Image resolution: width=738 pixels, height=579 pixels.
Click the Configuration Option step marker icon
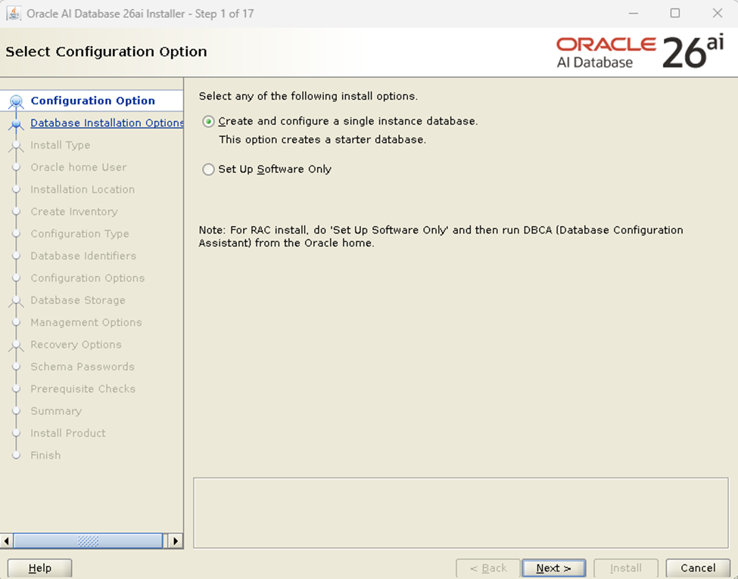point(16,101)
